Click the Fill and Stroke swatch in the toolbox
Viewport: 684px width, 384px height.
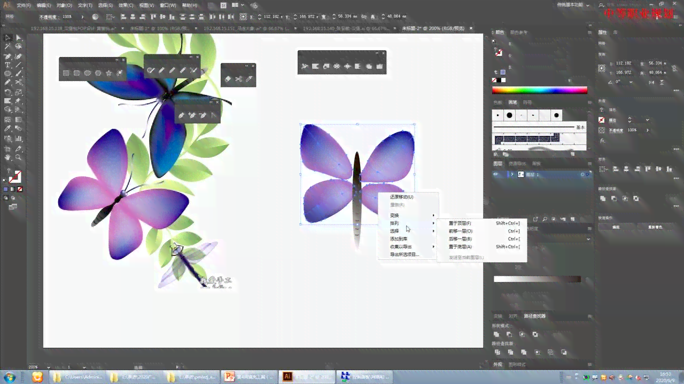(x=14, y=177)
